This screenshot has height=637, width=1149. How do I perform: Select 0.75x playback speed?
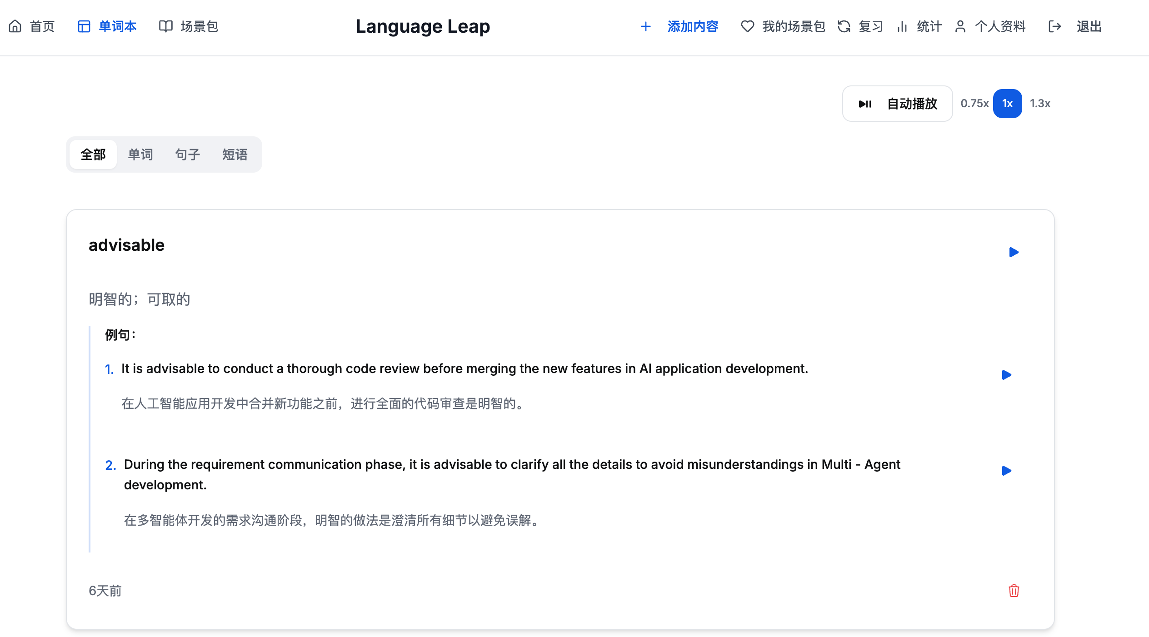point(974,104)
